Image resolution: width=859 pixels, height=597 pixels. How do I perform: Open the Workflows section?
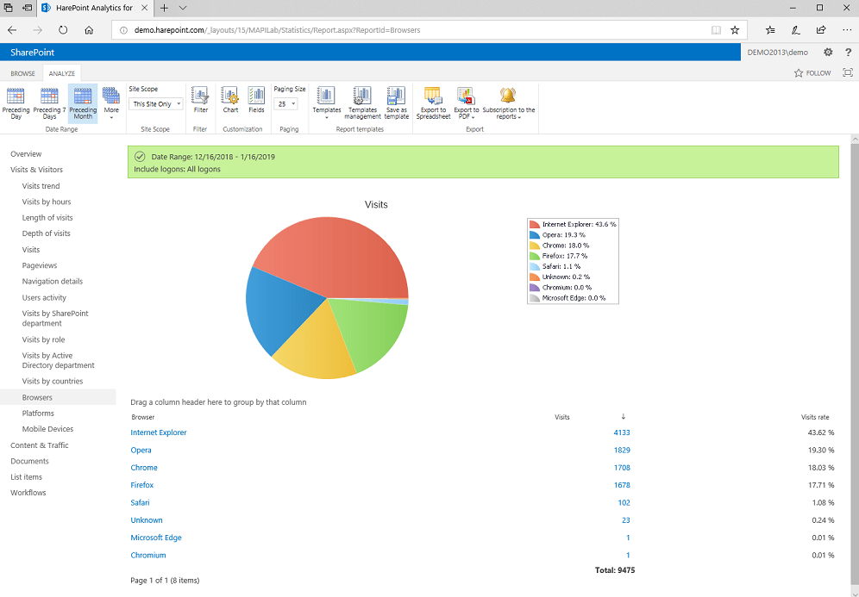tap(28, 493)
